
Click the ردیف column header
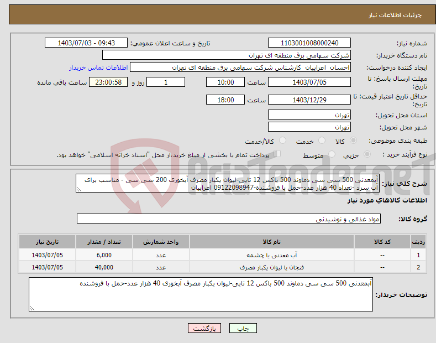418,242
